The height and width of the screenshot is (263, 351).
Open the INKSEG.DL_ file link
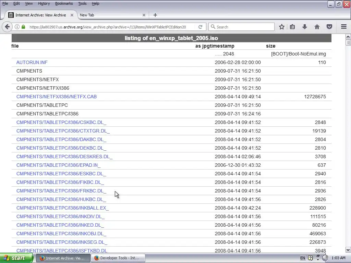pyautogui.click(x=62, y=242)
